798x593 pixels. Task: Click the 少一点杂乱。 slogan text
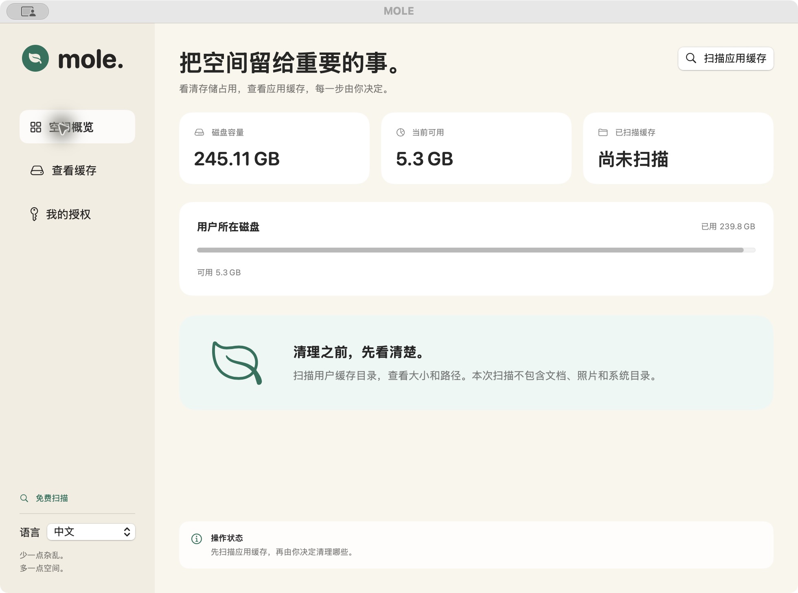(42, 555)
